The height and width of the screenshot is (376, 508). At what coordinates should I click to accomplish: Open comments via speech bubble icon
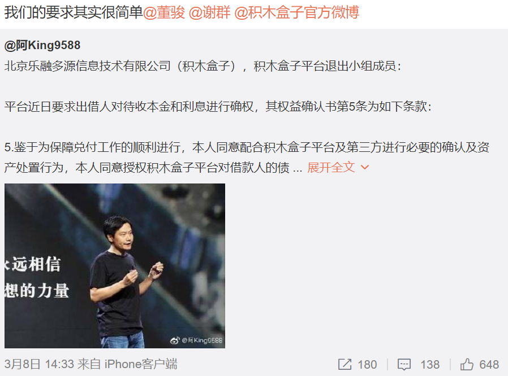coord(404,364)
